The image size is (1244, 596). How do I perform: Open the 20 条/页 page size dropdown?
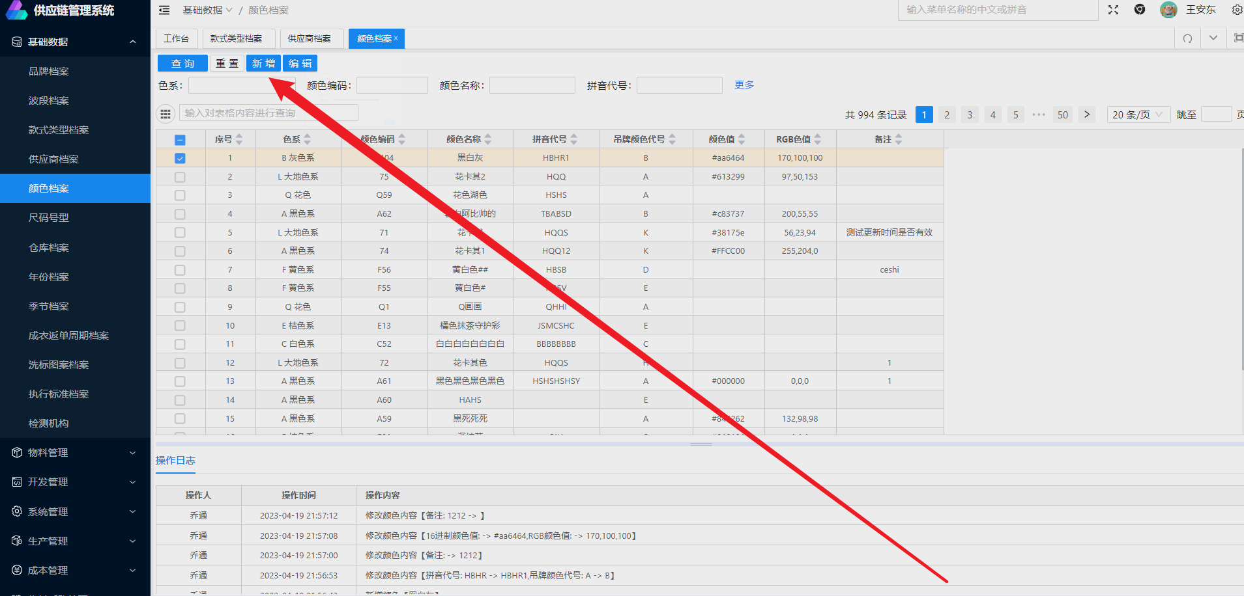coord(1138,115)
